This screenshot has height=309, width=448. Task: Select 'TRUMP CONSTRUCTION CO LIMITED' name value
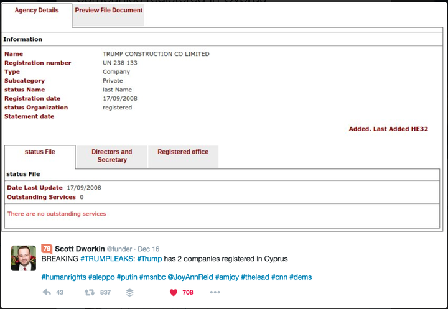pyautogui.click(x=156, y=54)
